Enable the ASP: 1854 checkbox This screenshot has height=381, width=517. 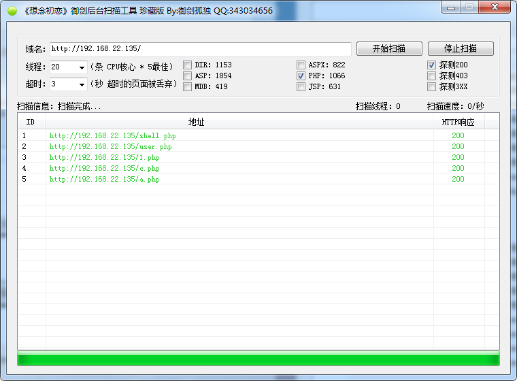point(187,76)
